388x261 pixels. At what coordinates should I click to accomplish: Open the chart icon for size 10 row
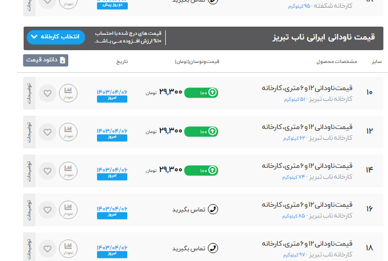point(68,93)
